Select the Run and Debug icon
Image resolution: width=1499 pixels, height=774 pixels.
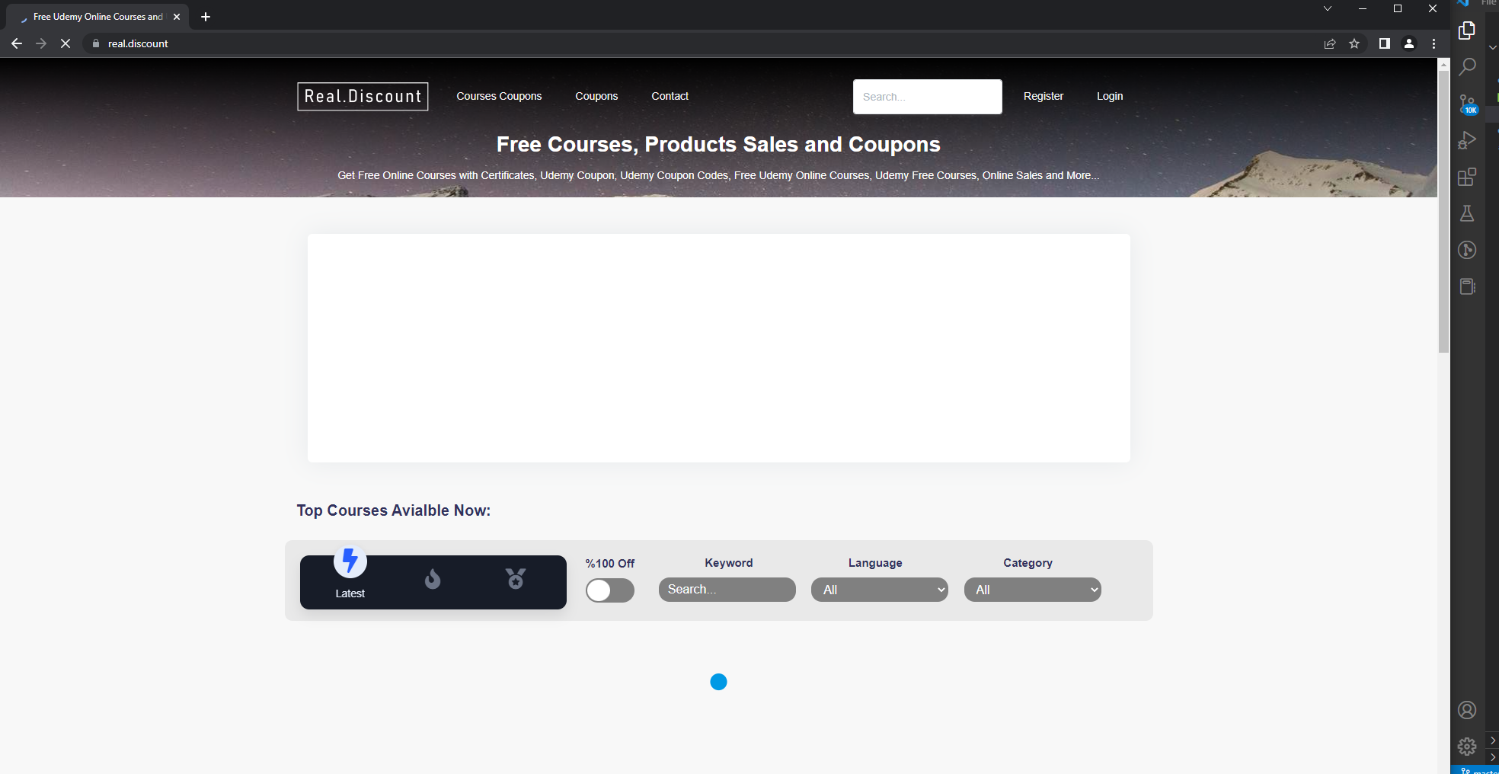click(1467, 139)
